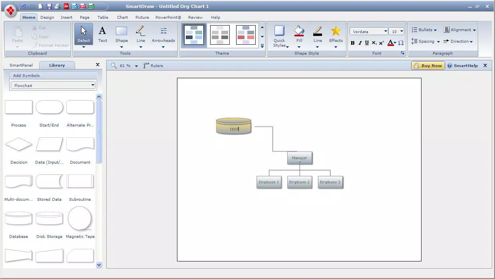The image size is (495, 279).
Task: Save the document with the floppy icon
Action: pos(49,6)
